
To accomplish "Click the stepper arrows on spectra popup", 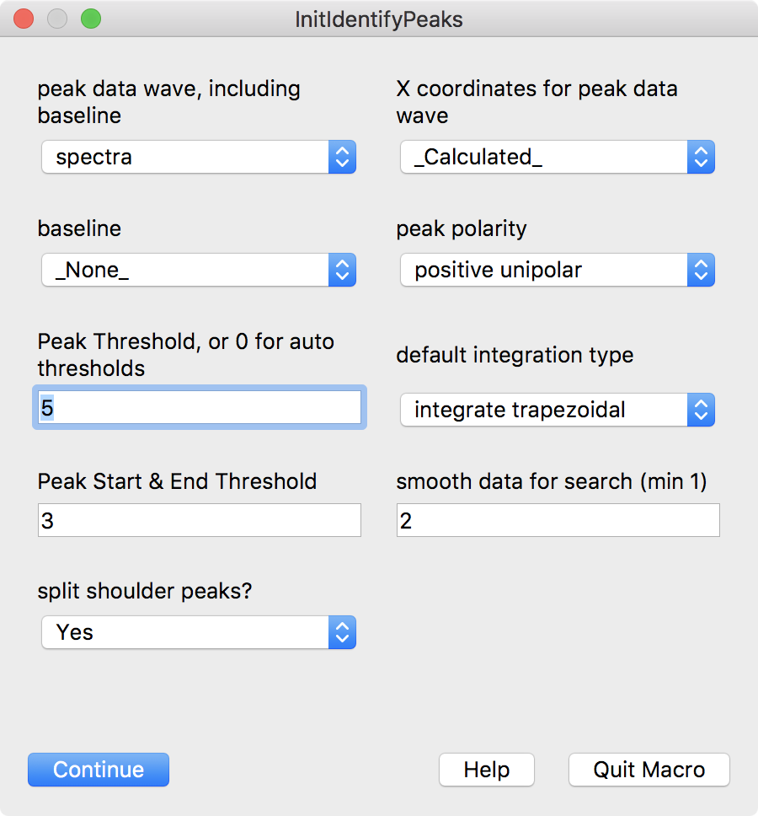I will 342,157.
